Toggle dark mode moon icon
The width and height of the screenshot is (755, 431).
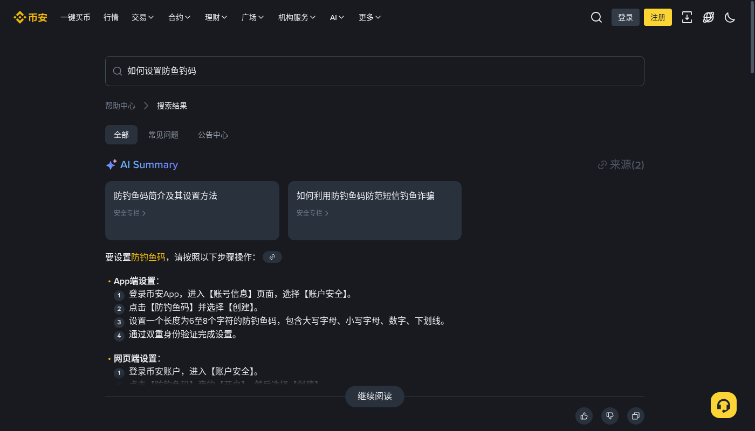(x=730, y=17)
